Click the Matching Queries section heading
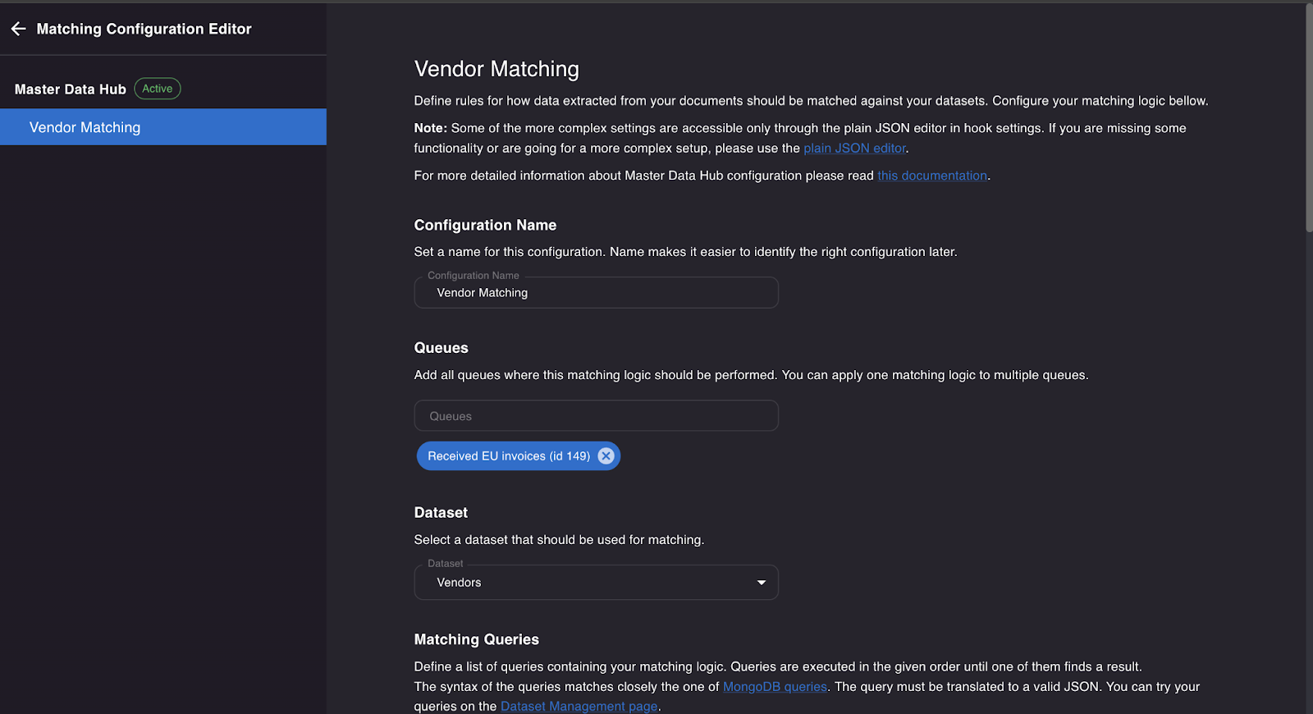Viewport: 1313px width, 714px height. (476, 639)
